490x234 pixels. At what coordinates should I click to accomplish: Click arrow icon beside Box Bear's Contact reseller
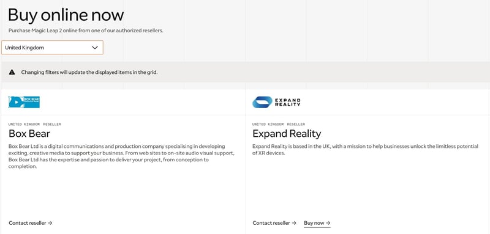point(50,223)
